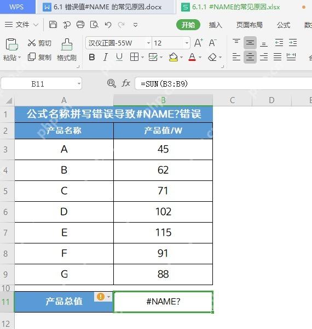Click the Paste clipboard icon
The height and width of the screenshot is (329, 312).
[11, 44]
